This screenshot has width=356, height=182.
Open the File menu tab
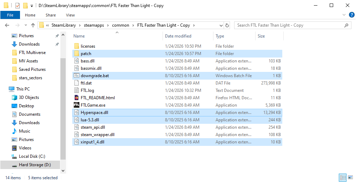(x=10, y=15)
